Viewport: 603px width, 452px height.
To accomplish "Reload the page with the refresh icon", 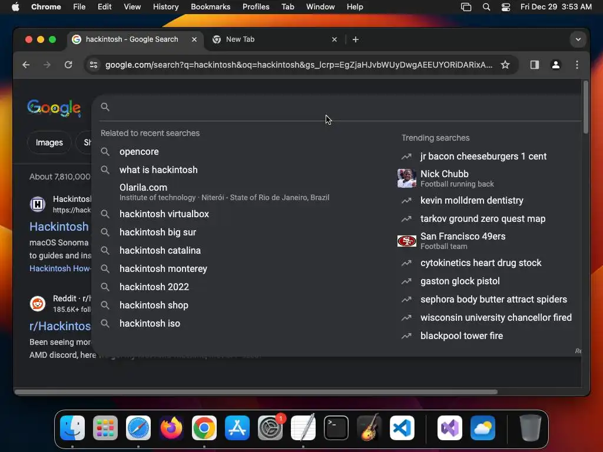I will click(68, 65).
